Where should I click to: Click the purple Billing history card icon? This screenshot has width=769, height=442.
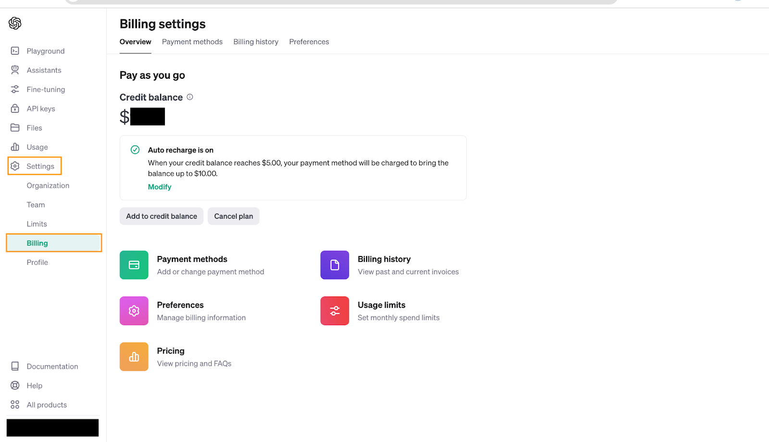point(335,265)
